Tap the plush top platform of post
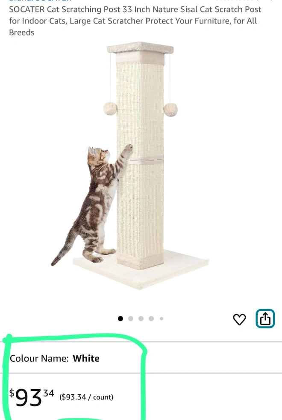282x420 pixels. (140, 48)
